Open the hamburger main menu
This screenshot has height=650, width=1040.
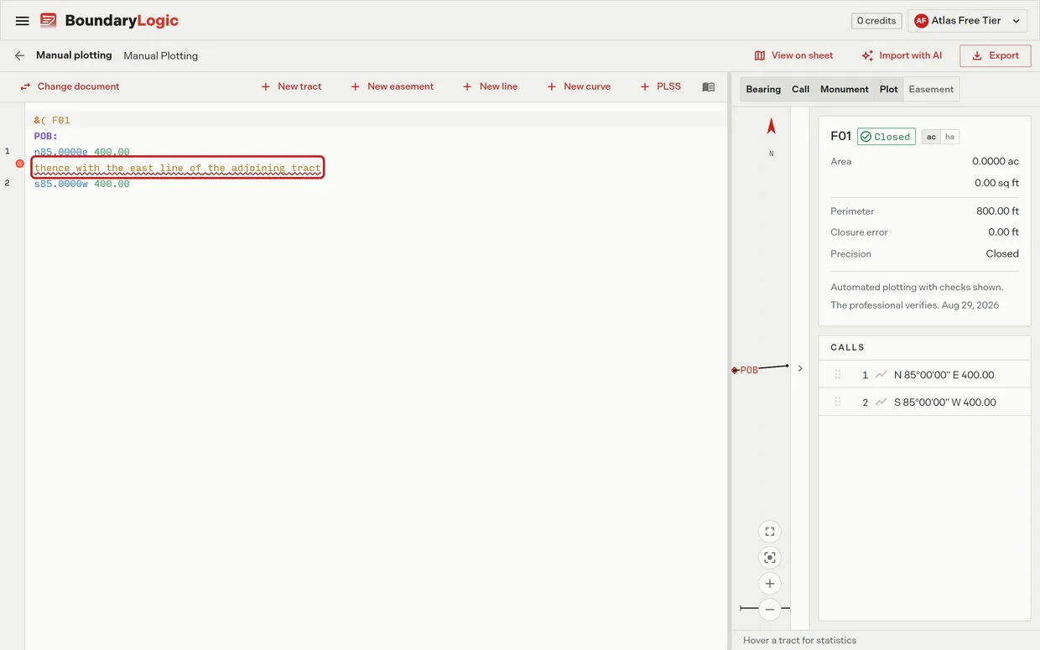23,21
